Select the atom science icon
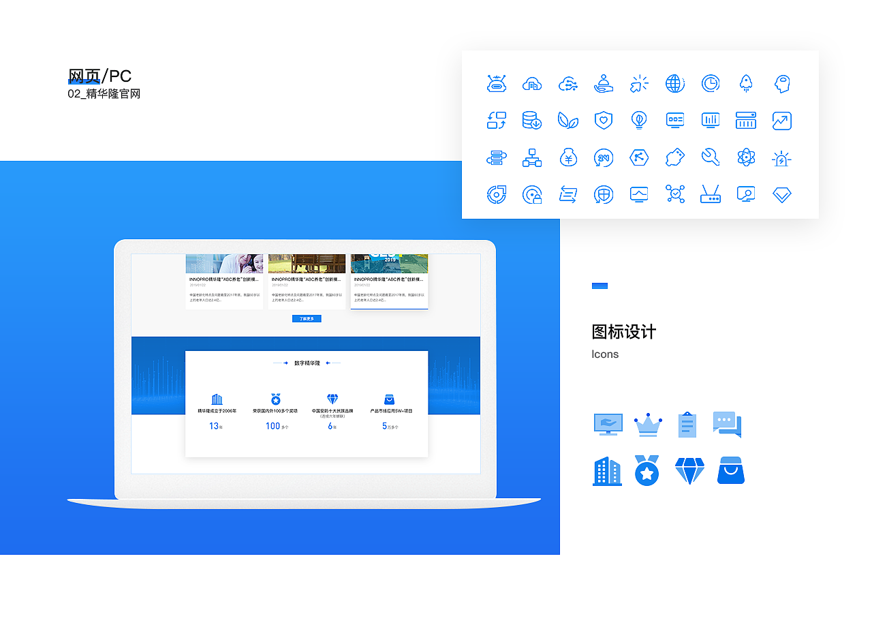This screenshot has width=872, height=627. point(745,157)
